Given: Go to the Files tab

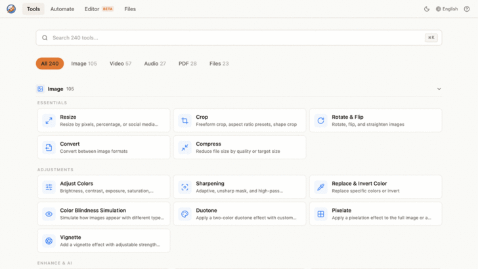Looking at the screenshot, I should (x=130, y=9).
